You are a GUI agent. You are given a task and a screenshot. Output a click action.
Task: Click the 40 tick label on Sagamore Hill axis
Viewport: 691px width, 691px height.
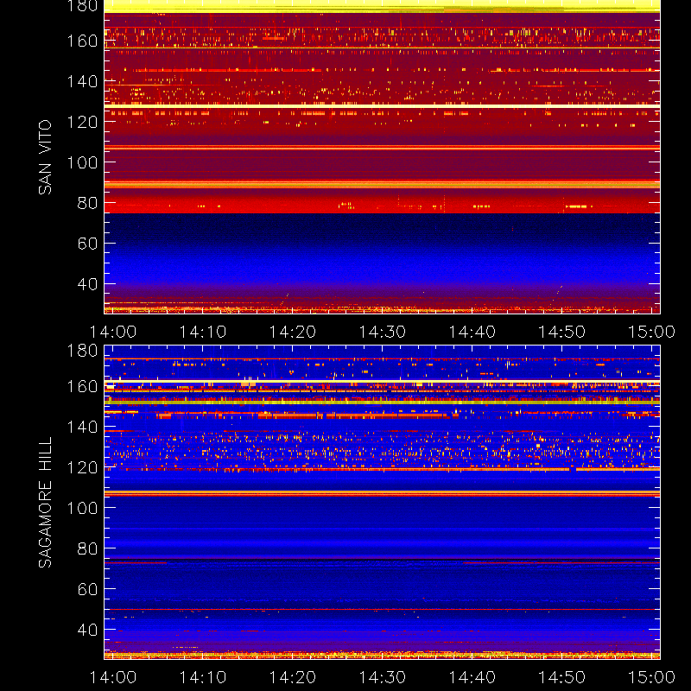click(x=88, y=630)
